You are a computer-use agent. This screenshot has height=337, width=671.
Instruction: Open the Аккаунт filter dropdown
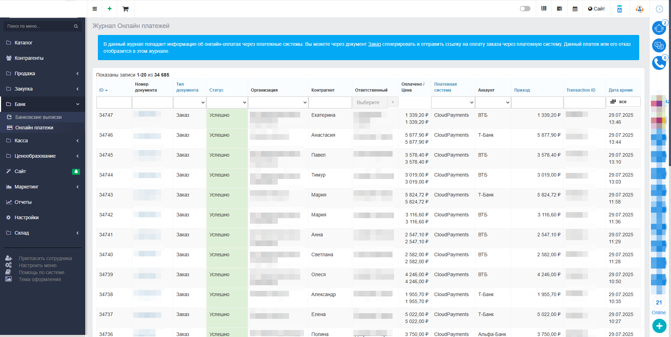493,102
